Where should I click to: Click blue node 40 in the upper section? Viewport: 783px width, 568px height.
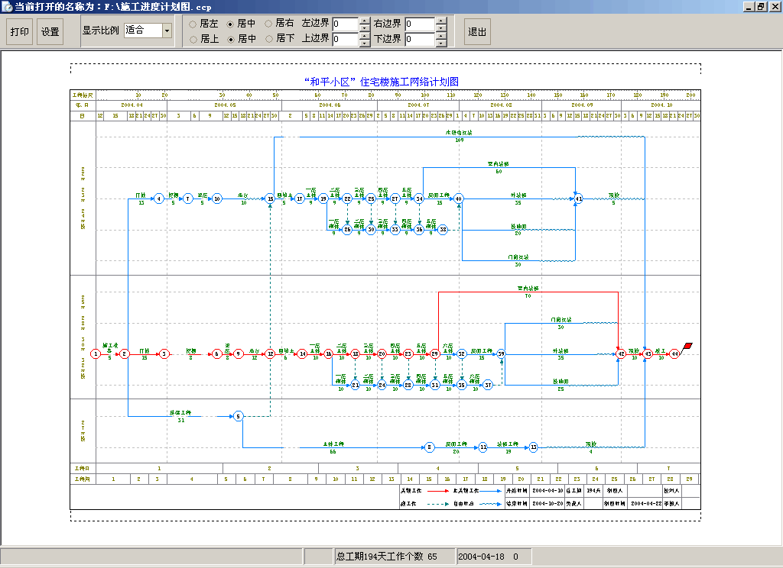459,198
